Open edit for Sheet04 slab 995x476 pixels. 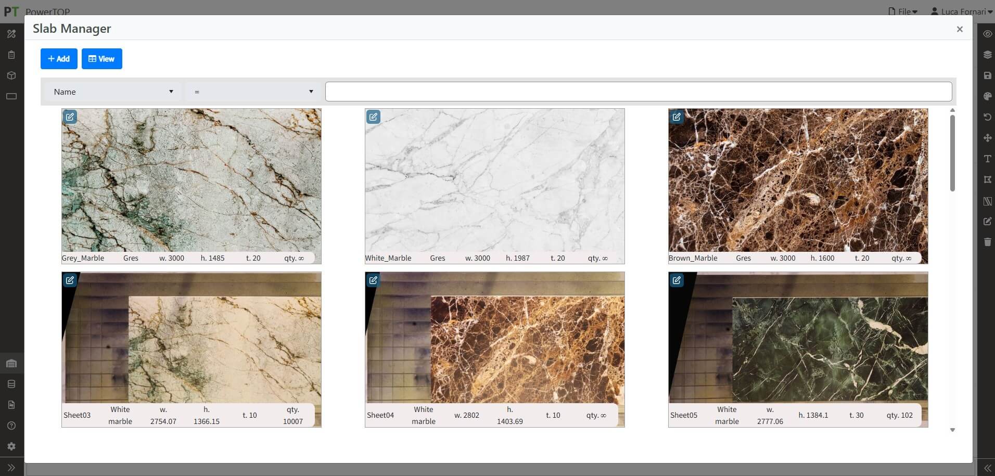point(373,280)
